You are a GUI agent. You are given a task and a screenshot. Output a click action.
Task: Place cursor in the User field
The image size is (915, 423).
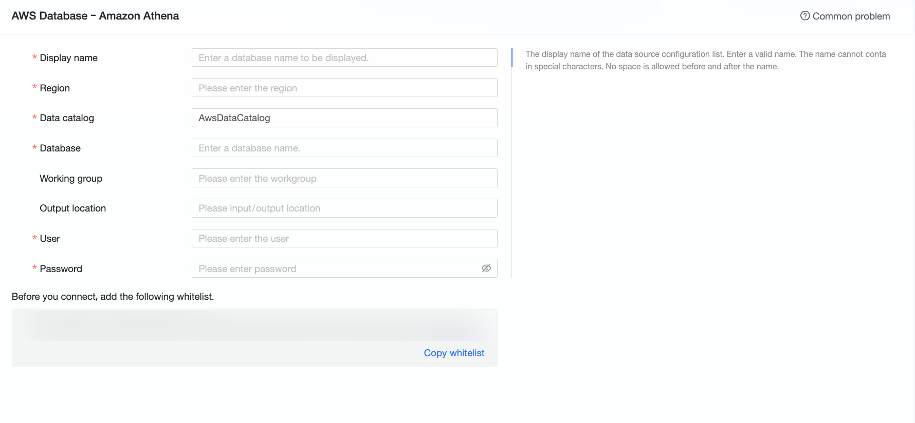click(x=344, y=239)
